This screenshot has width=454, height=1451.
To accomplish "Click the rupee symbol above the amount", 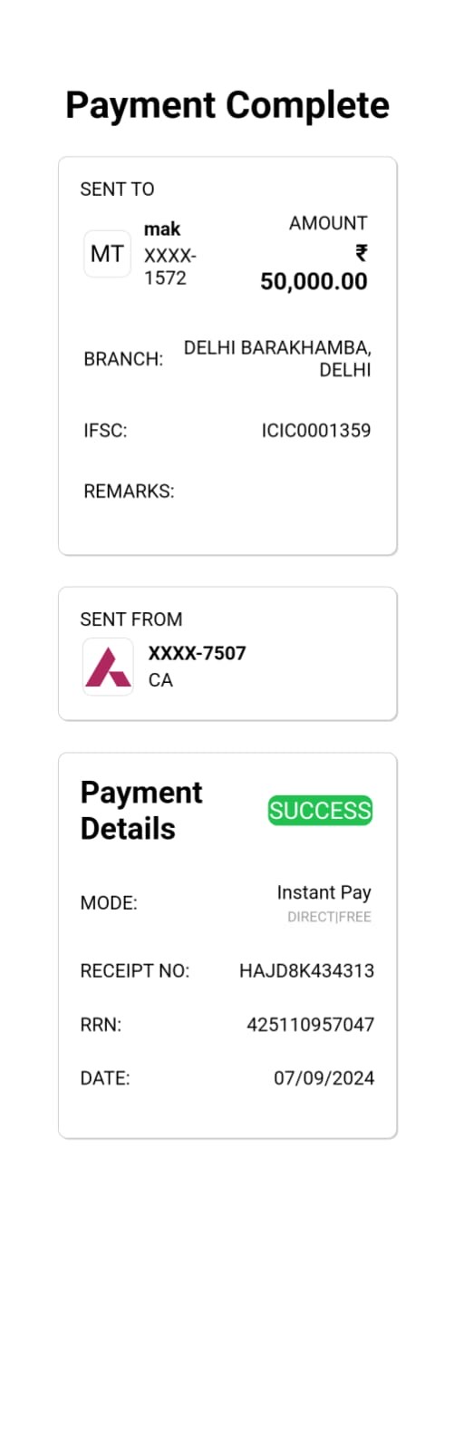I will pyautogui.click(x=361, y=253).
